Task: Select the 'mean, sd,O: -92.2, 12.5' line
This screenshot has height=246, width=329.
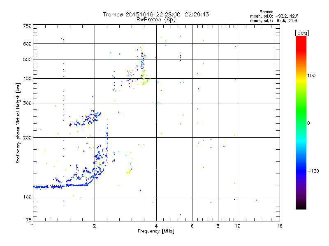Action: pyautogui.click(x=274, y=16)
